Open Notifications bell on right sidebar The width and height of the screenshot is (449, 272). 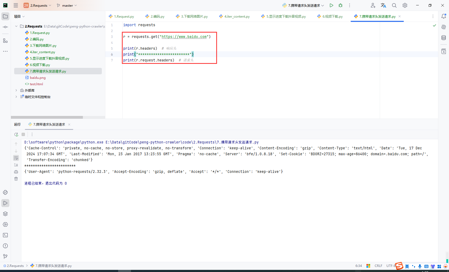[444, 16]
